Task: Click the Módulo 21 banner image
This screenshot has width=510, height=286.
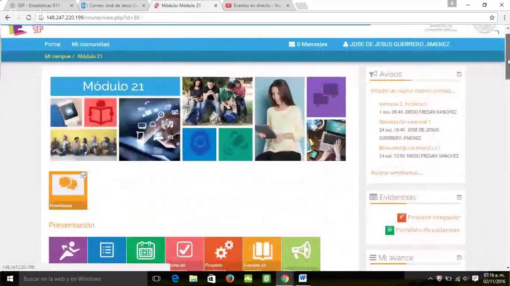Action: (198, 119)
